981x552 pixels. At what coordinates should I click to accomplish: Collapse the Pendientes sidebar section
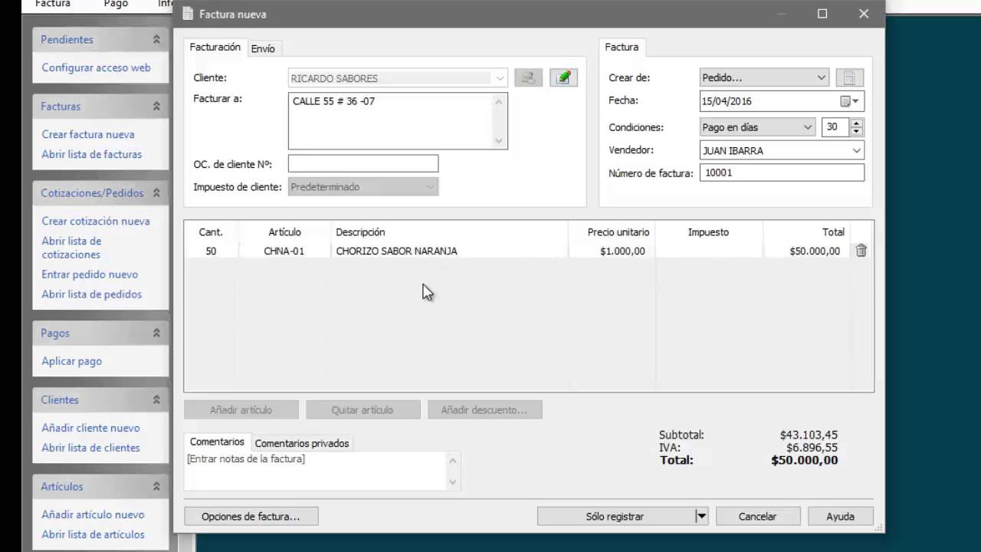pos(156,39)
